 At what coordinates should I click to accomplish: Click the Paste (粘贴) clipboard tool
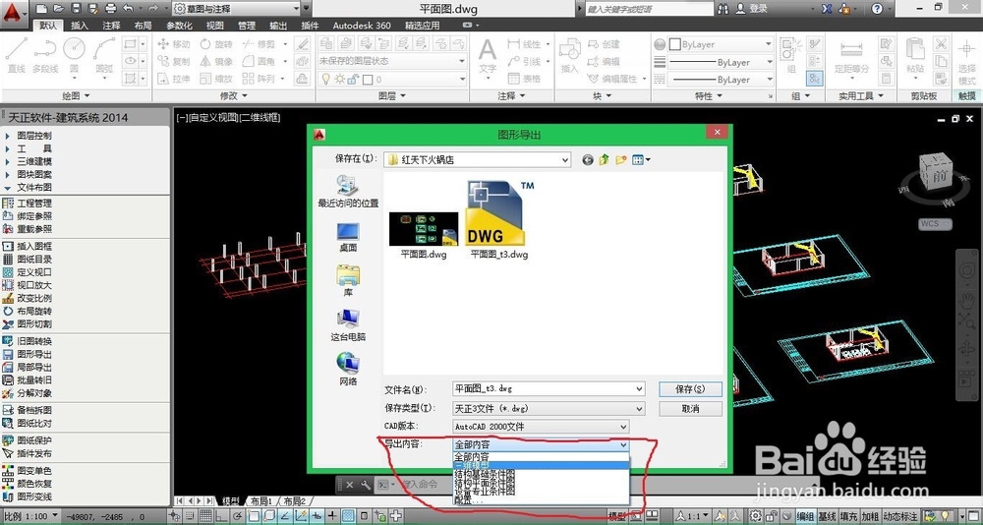[x=915, y=55]
